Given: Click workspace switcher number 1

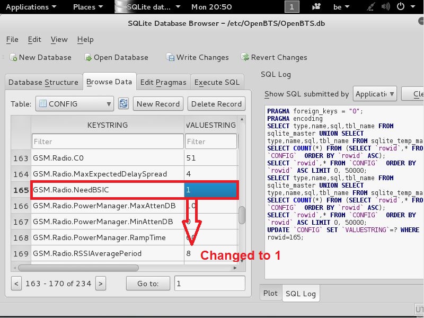Looking at the screenshot, I should click(x=292, y=7).
